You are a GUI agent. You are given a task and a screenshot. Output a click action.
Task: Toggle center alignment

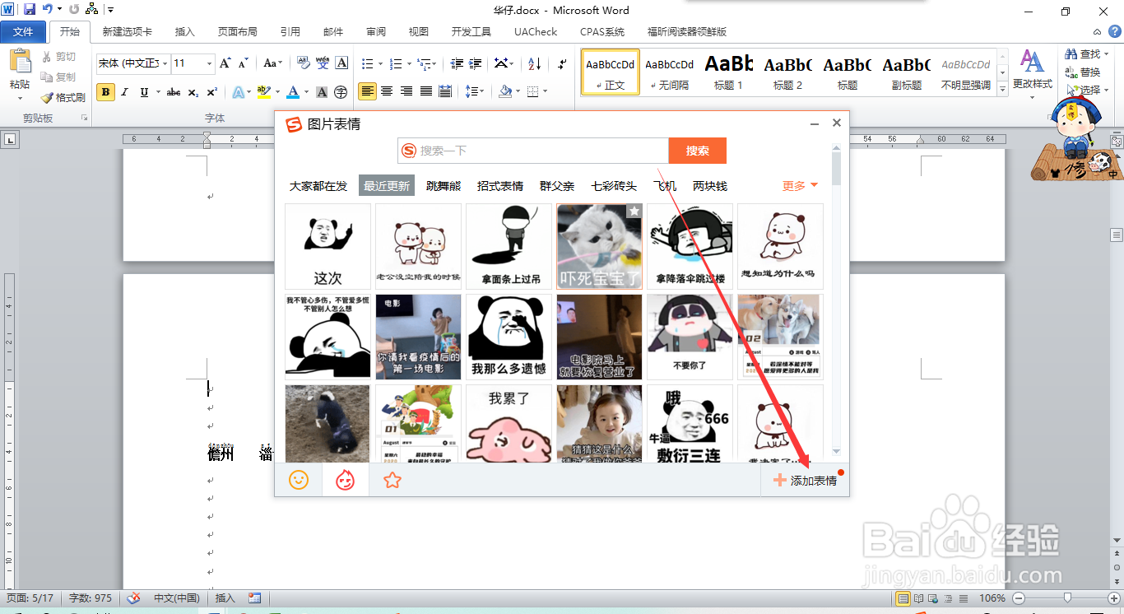[x=387, y=91]
